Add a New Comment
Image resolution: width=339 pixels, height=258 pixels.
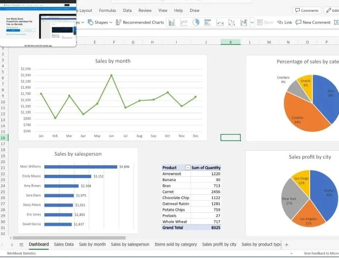pos(313,22)
